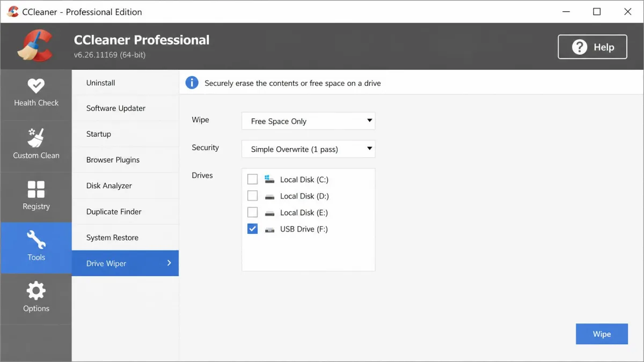644x362 pixels.
Task: Click the Security field label
Action: click(205, 147)
